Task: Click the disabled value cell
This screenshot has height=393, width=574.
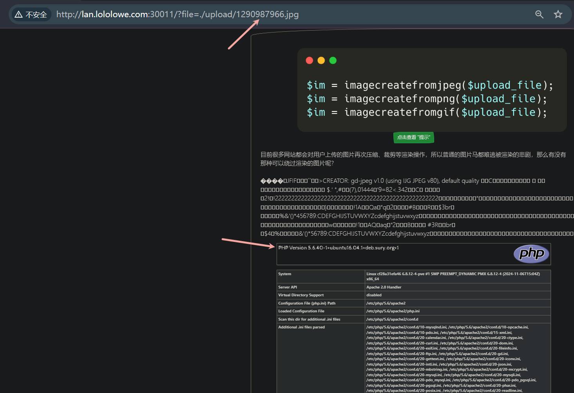Action: click(374, 295)
